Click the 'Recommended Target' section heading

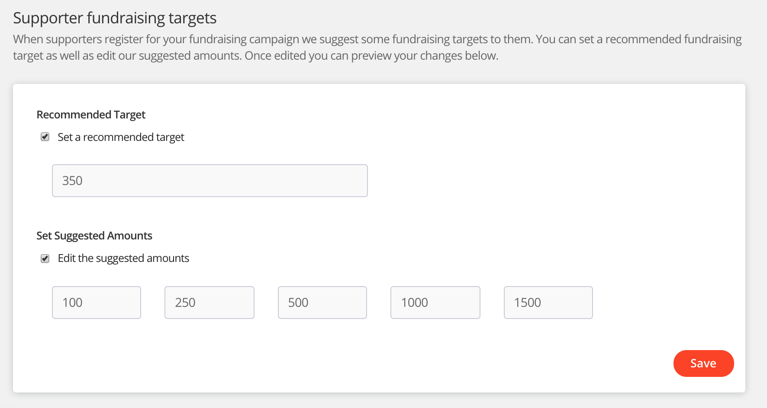pos(91,115)
